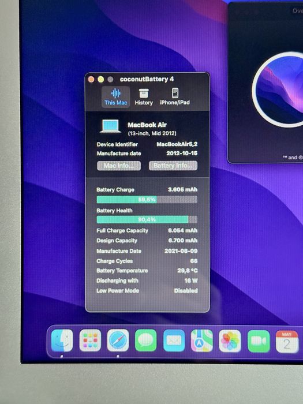
Task: Open the iPhone/iPad tab
Action: tap(175, 97)
